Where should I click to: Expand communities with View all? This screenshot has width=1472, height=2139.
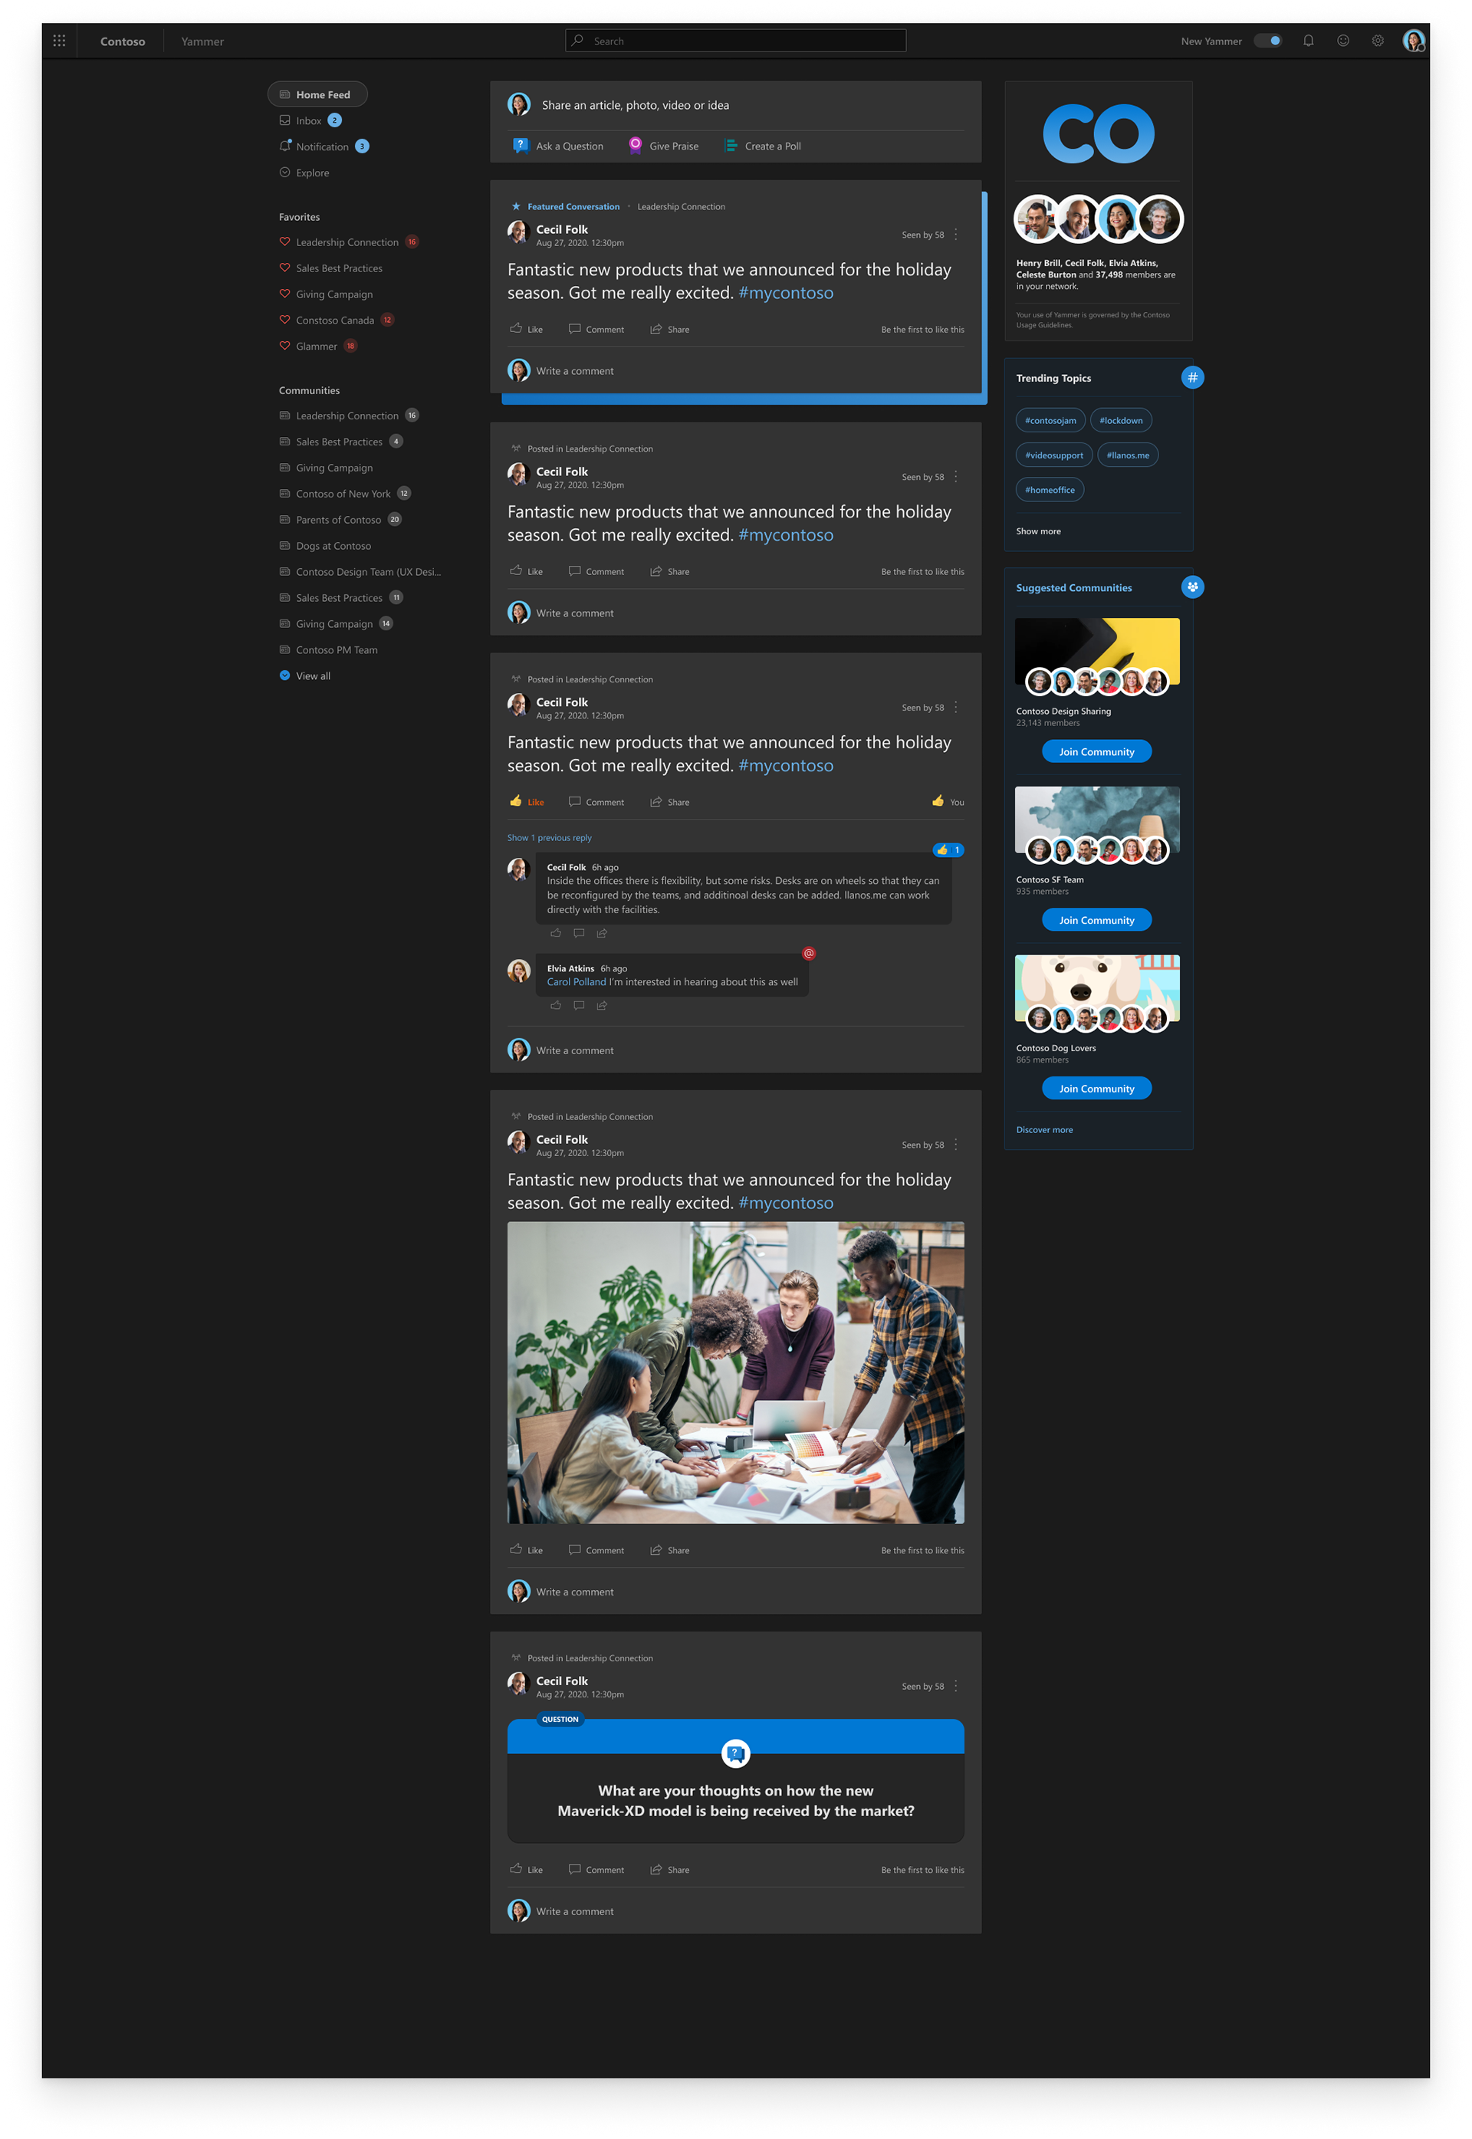[305, 676]
